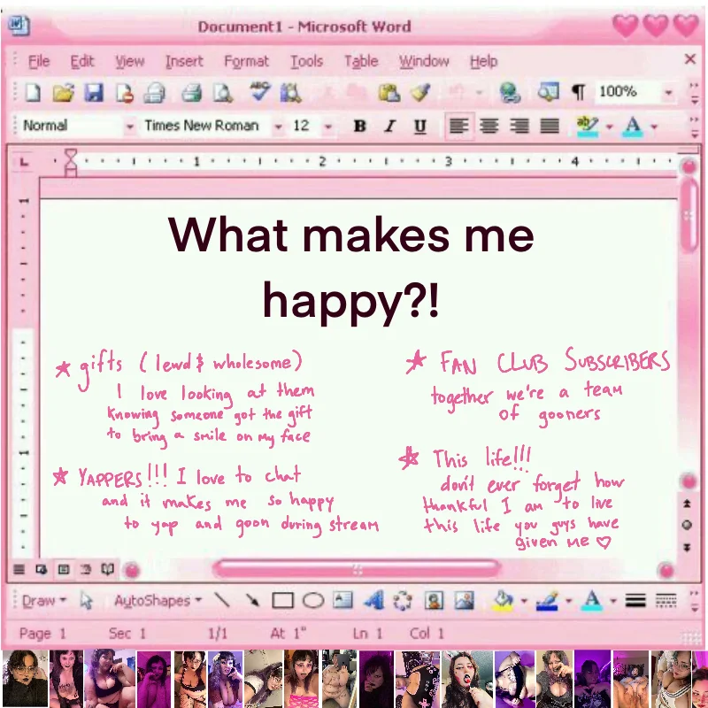
Task: Select the Oval drawing tool
Action: [x=312, y=601]
